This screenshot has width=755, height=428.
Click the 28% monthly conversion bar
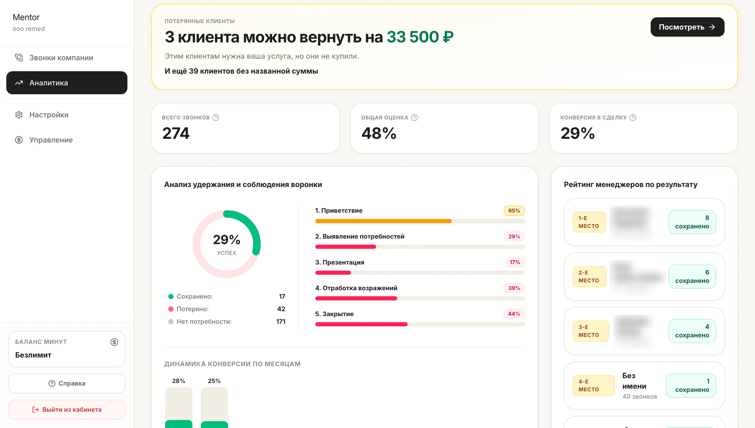tap(179, 407)
